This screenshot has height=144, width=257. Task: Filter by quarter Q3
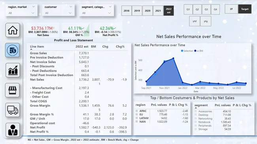point(206,9)
